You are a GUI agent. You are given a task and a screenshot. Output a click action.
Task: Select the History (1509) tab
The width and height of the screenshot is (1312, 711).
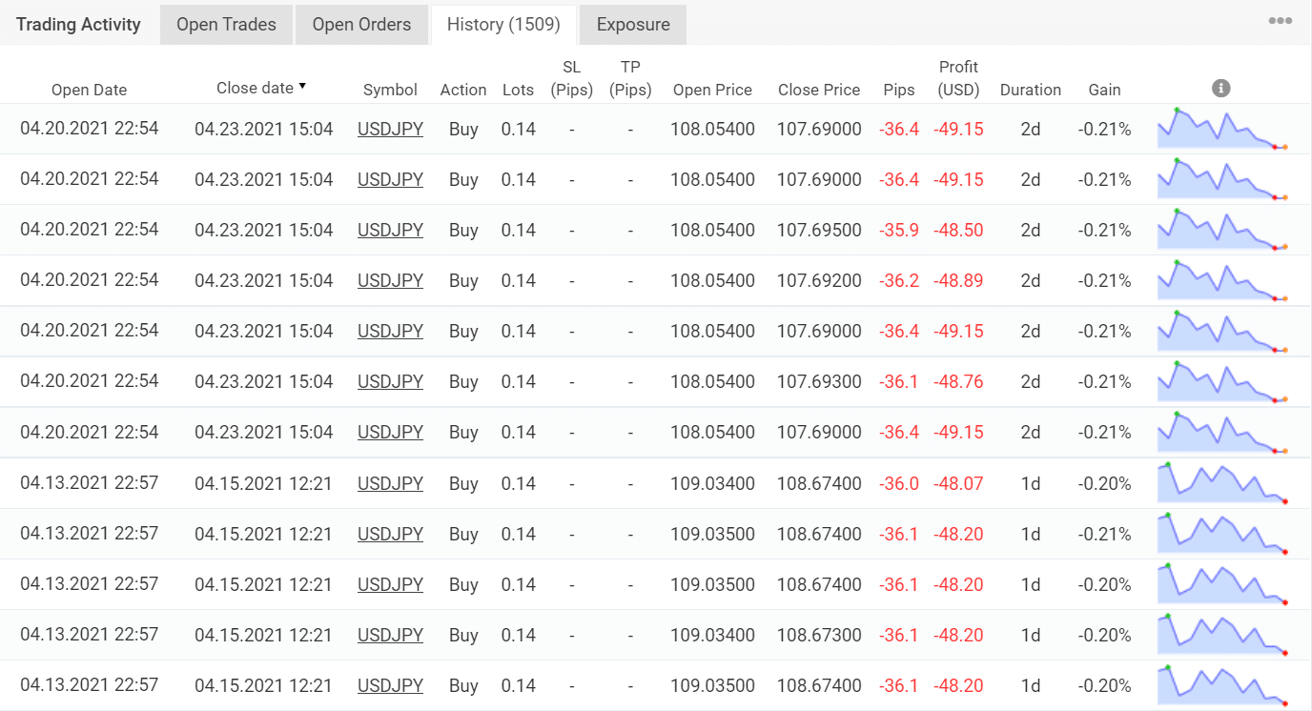[x=502, y=24]
